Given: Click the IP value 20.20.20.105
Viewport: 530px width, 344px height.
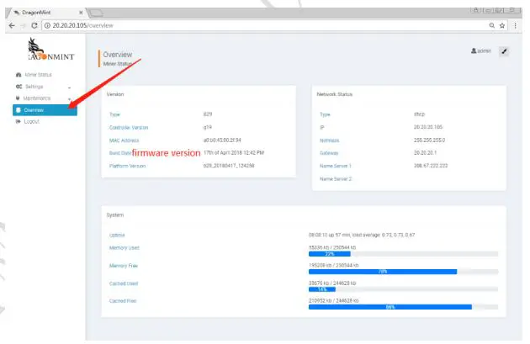Looking at the screenshot, I should (x=428, y=127).
